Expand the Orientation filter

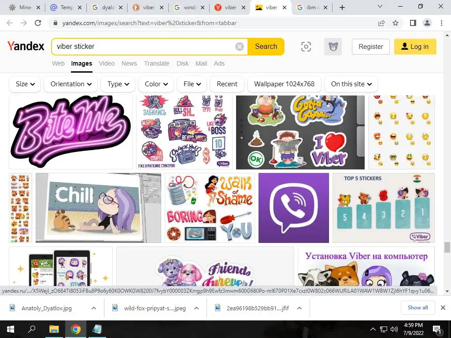coord(71,84)
